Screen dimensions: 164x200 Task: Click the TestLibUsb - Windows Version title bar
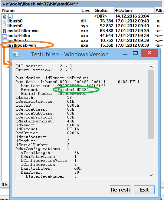click(x=70, y=55)
